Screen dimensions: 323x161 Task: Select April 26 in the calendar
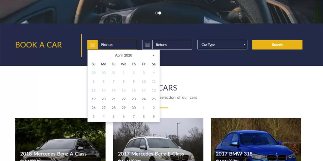(93, 108)
